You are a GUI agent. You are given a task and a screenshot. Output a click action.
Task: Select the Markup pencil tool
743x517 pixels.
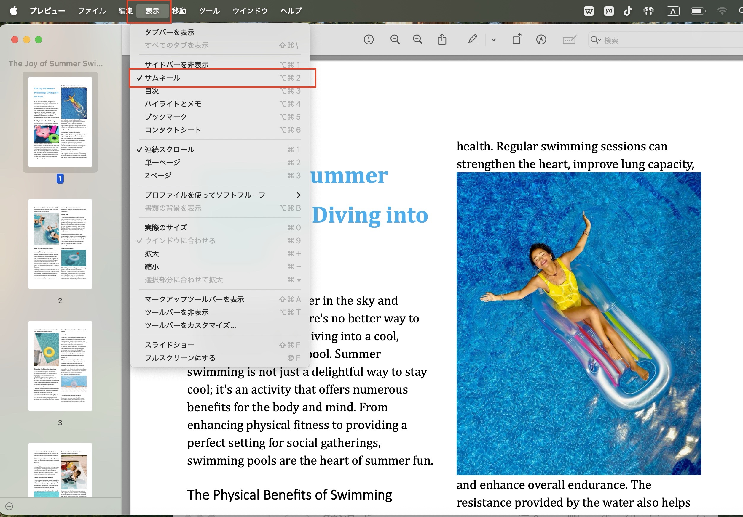[x=473, y=39]
